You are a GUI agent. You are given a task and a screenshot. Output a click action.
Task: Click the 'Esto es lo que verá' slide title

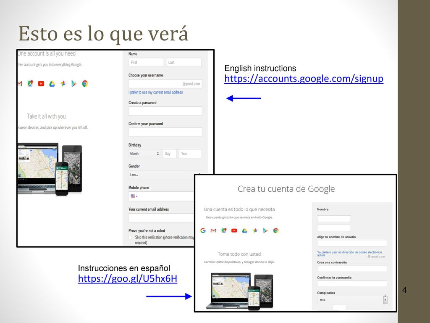tap(103, 34)
